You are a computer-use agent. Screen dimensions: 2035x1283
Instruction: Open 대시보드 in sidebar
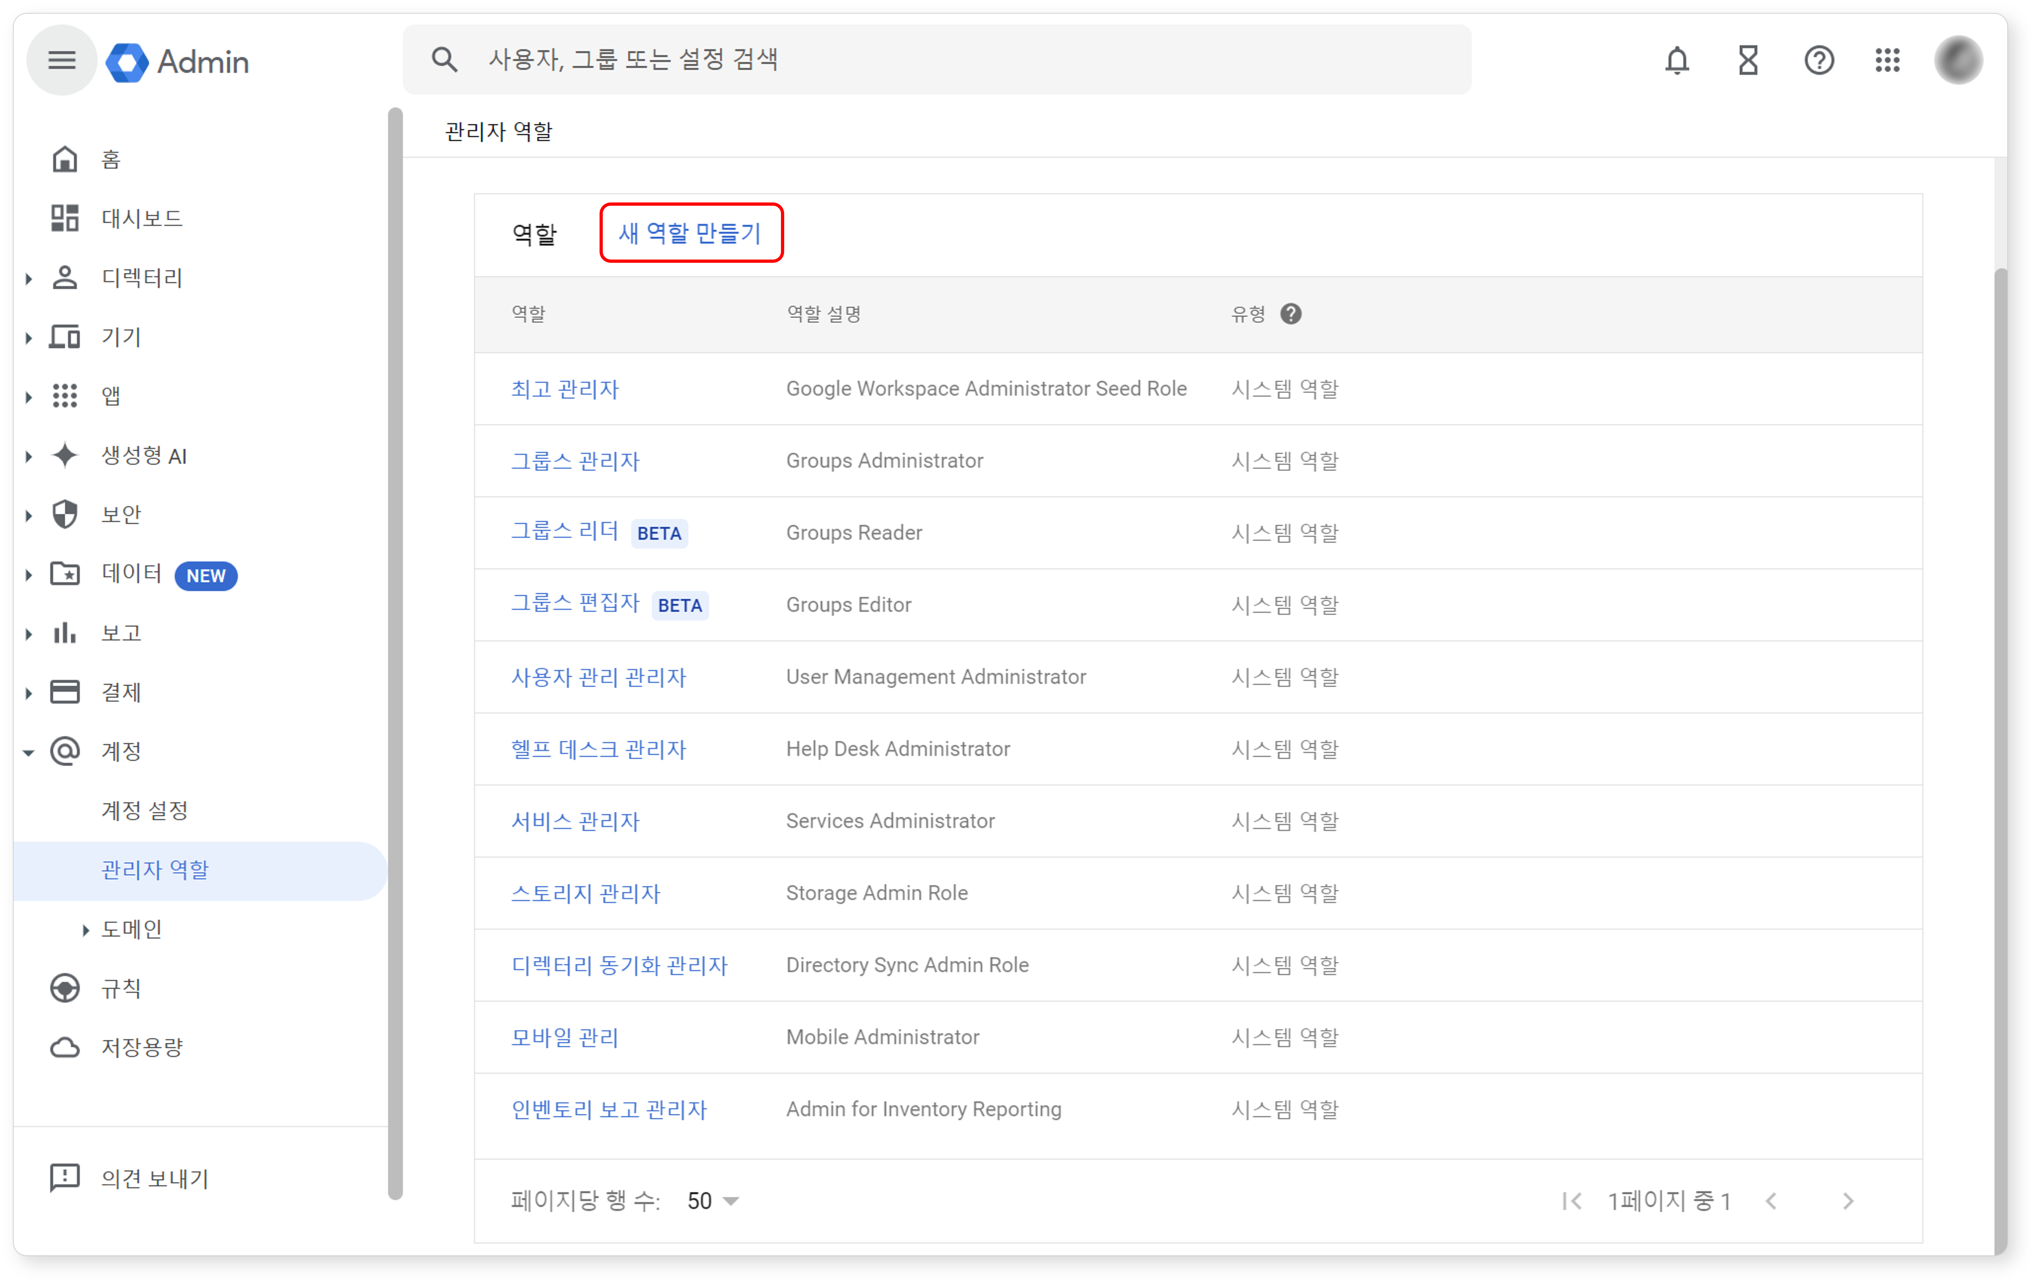click(142, 218)
